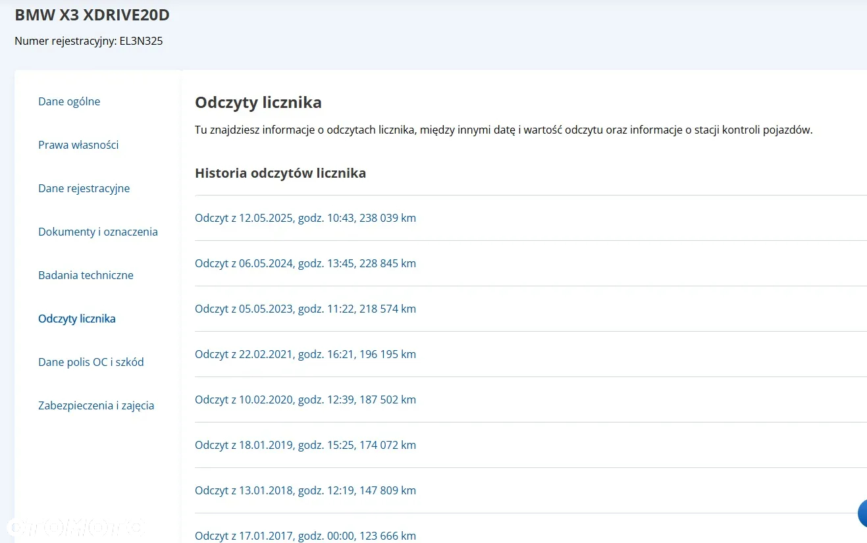Select the Odczyty licznika sidebar item
Screen dimensions: 867x543
coord(77,319)
